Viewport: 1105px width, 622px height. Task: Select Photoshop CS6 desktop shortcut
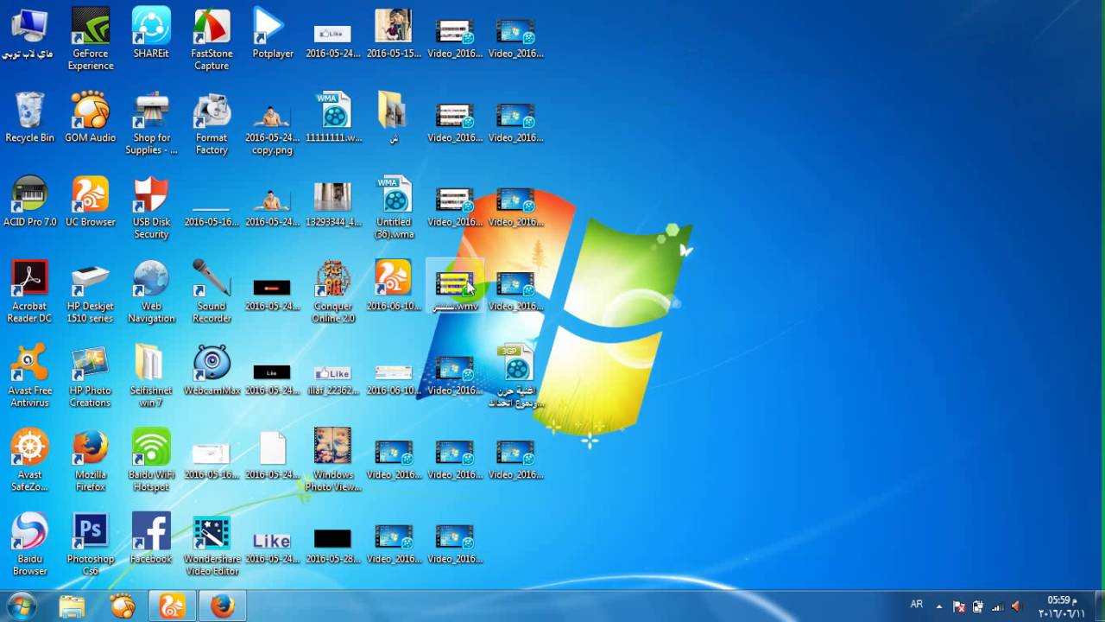(91, 544)
